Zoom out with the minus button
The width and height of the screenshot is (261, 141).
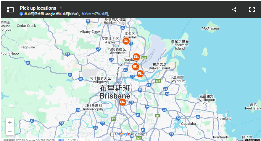click(x=10, y=131)
